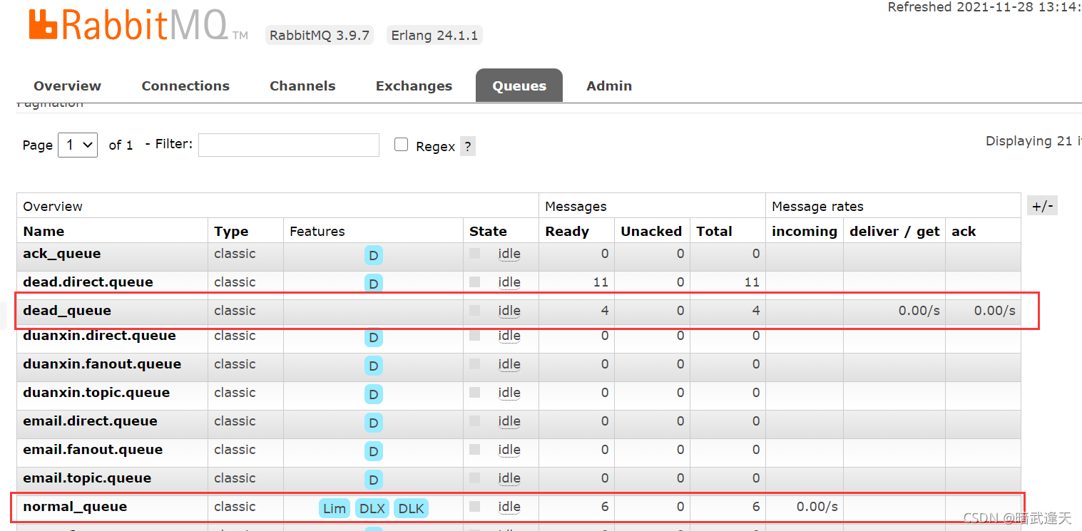Click the Regex help question mark
The width and height of the screenshot is (1082, 531).
click(467, 146)
